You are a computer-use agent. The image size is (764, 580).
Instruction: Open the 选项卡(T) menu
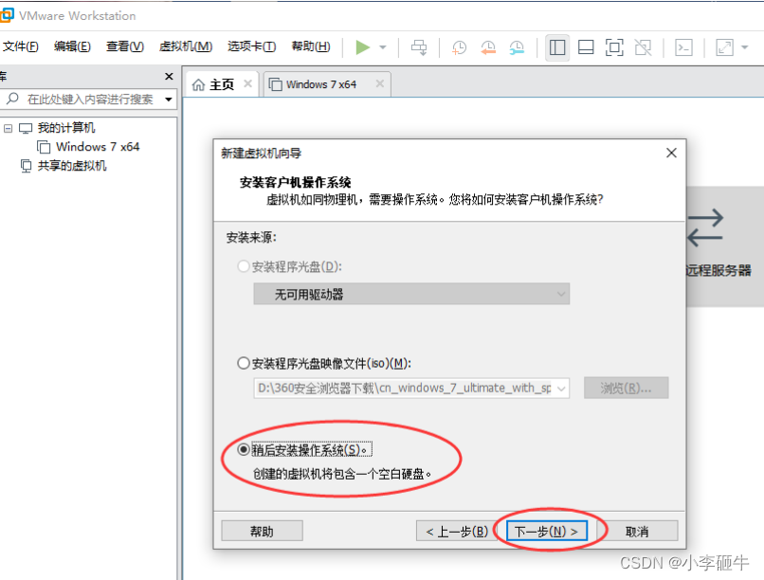coord(251,46)
